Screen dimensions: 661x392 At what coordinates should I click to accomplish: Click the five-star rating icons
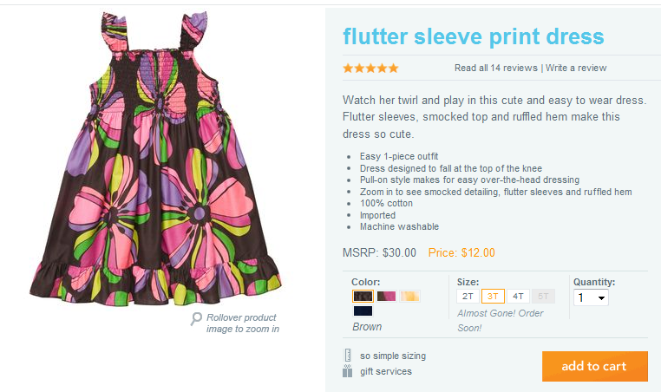pos(370,68)
